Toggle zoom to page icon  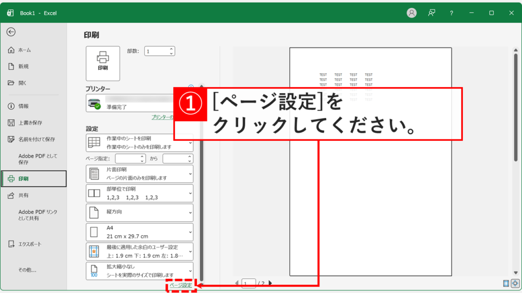tap(515, 283)
